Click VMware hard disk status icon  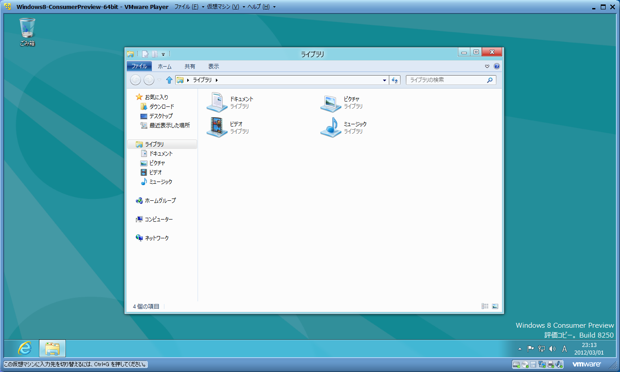517,364
